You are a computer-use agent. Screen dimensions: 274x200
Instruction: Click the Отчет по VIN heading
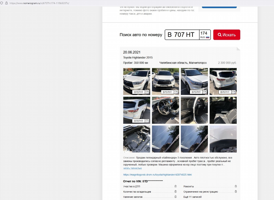pyautogui.click(x=143, y=181)
